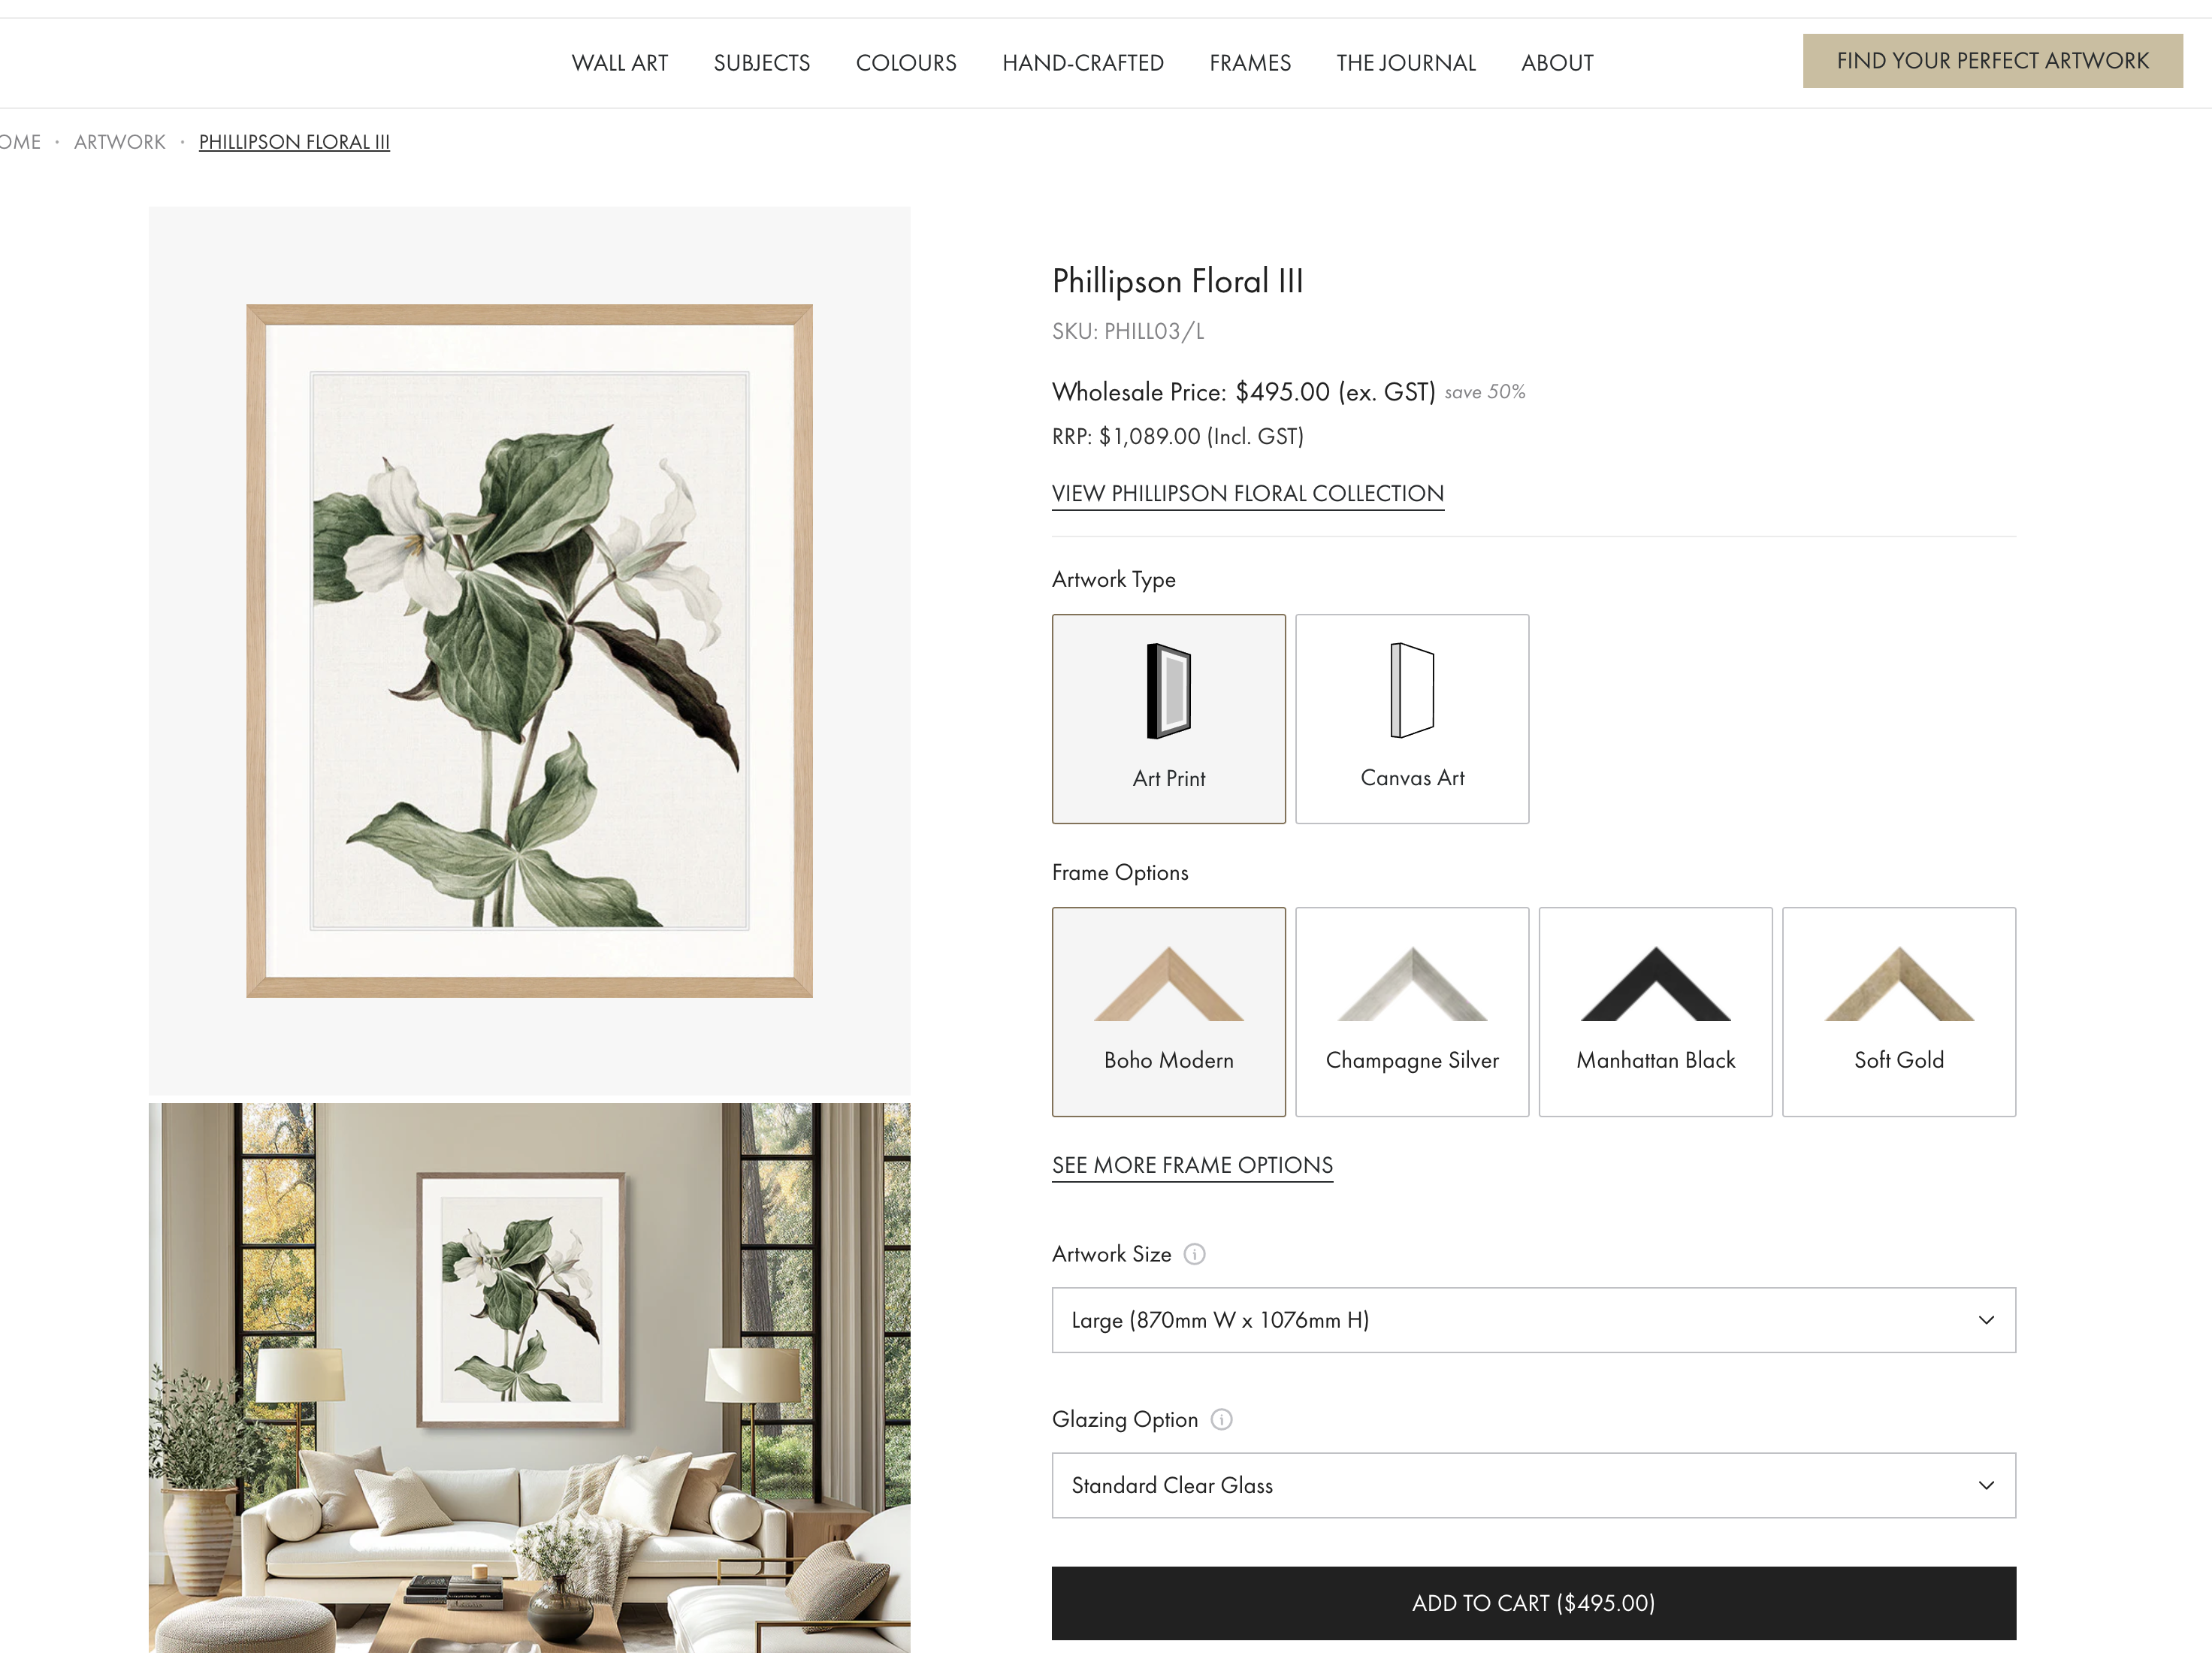Click See More Frame Options link

pos(1192,1165)
